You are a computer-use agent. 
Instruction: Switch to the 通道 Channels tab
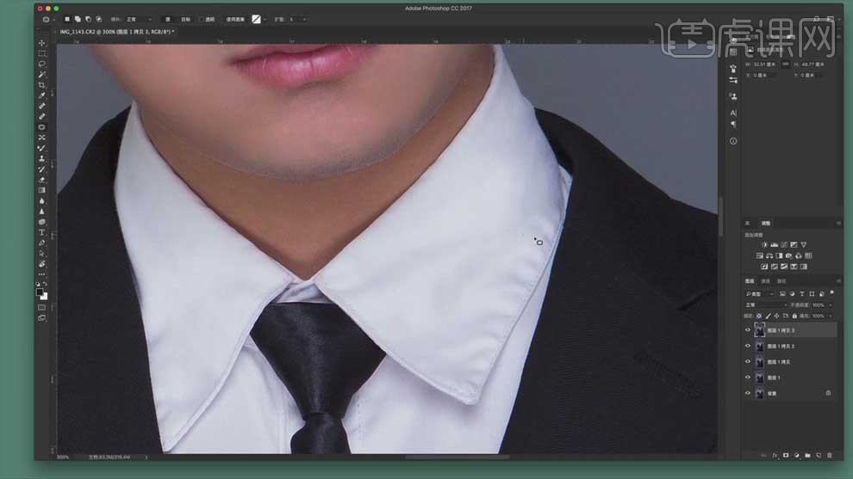[765, 281]
